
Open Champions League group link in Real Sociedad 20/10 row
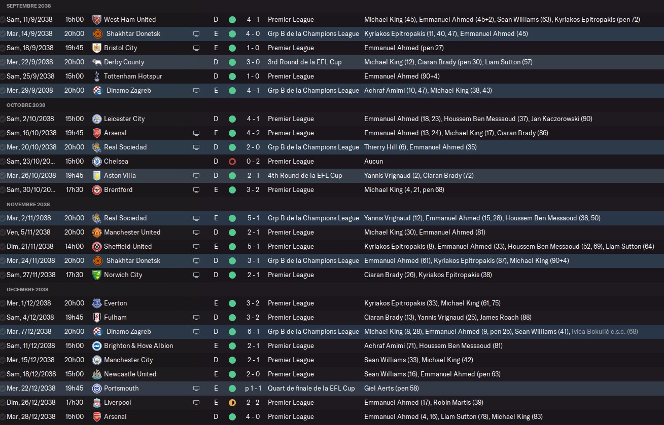(313, 147)
